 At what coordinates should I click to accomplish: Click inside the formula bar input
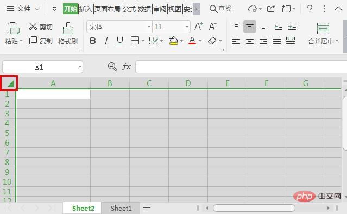(x=241, y=67)
